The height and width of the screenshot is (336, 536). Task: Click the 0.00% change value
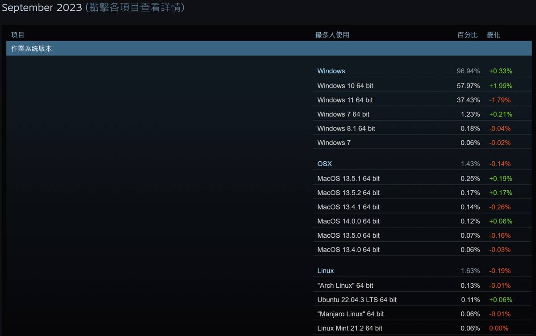(x=498, y=328)
